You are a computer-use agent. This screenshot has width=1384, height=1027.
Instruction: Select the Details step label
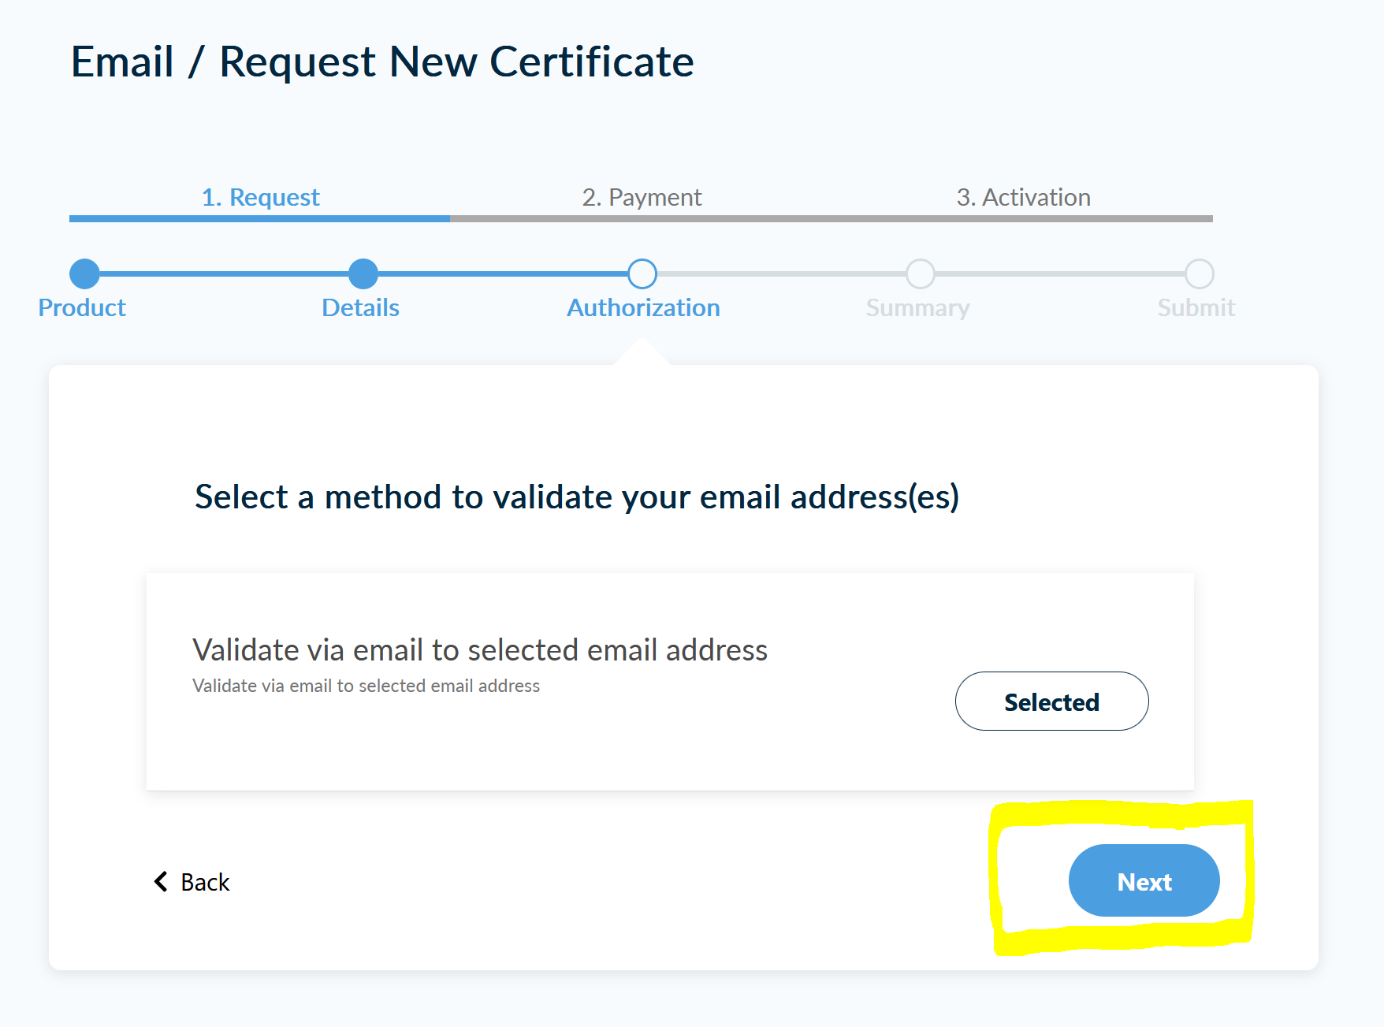click(x=360, y=307)
